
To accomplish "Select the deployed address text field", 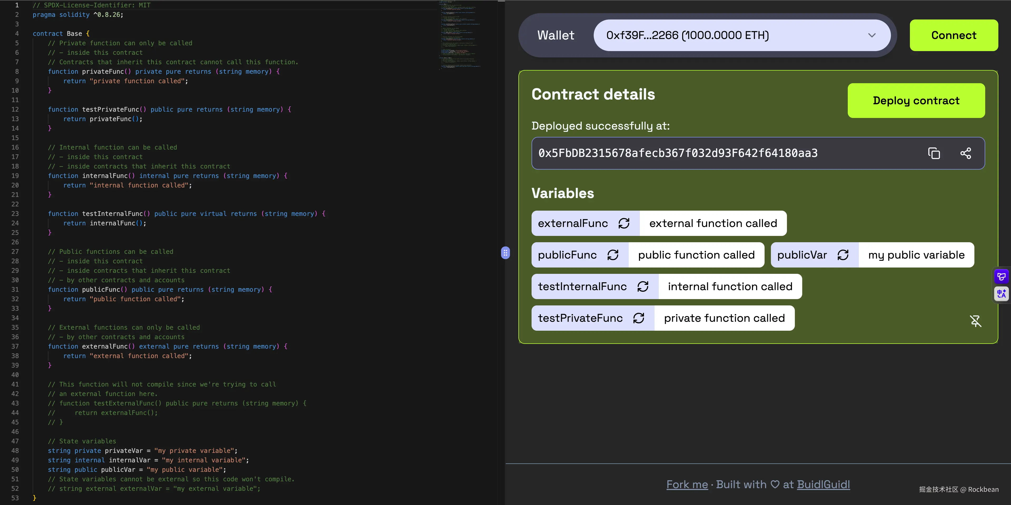I will [679, 153].
